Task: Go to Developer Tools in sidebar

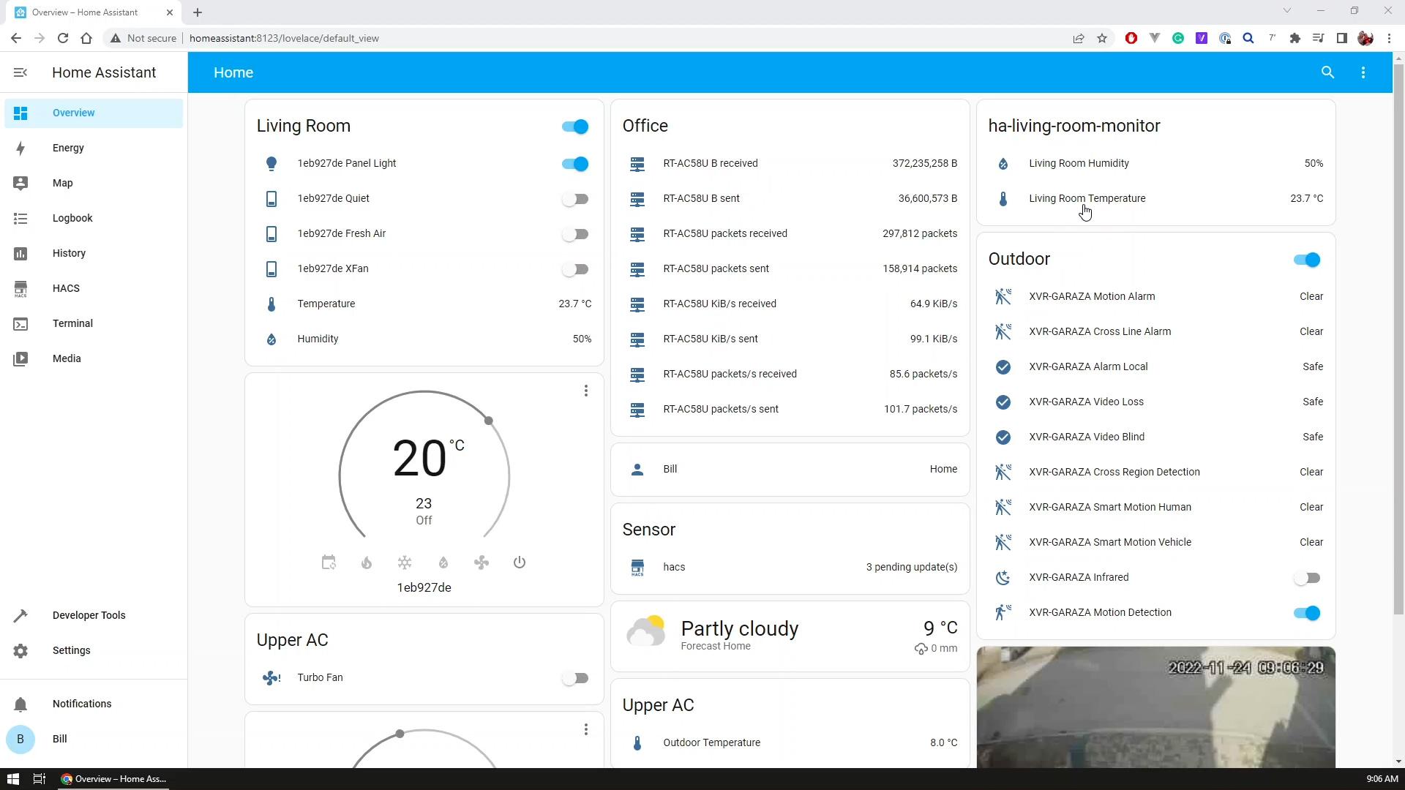Action: (89, 615)
